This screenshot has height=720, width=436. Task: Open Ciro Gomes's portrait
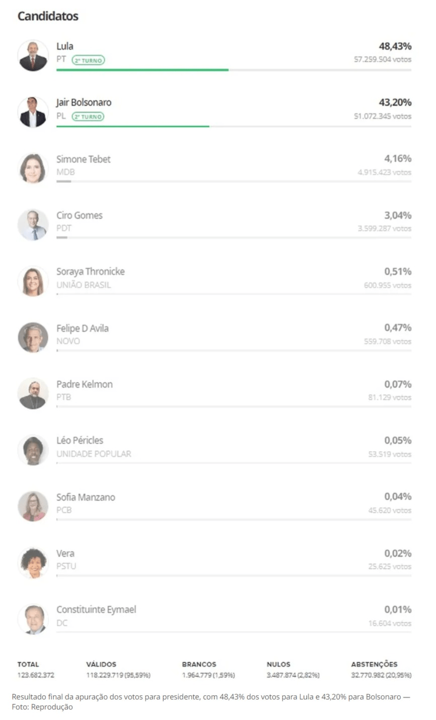pos(33,225)
